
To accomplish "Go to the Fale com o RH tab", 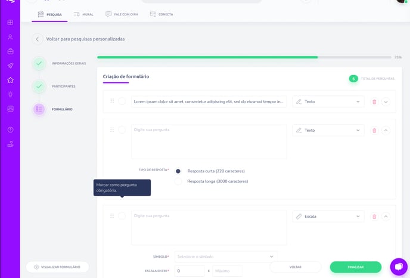I will tap(121, 14).
